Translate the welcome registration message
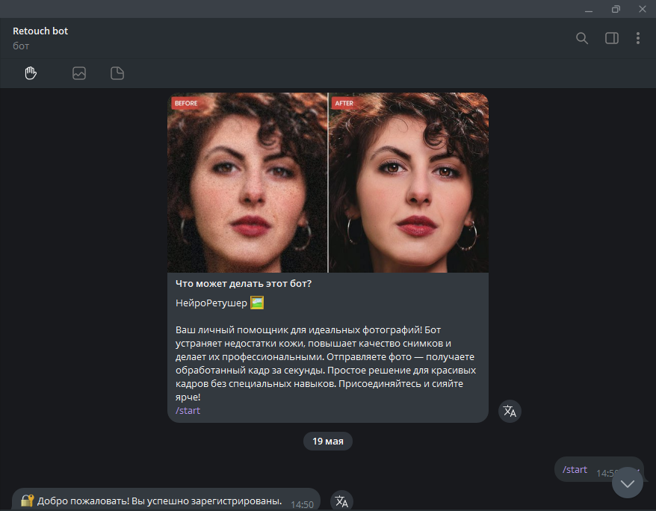Image resolution: width=656 pixels, height=511 pixels. coord(341,501)
